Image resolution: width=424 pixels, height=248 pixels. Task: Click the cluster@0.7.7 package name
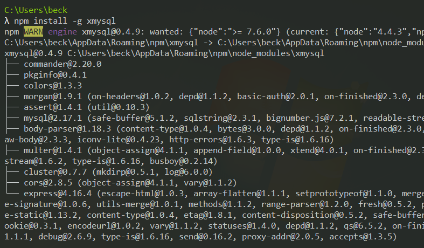coord(55,172)
